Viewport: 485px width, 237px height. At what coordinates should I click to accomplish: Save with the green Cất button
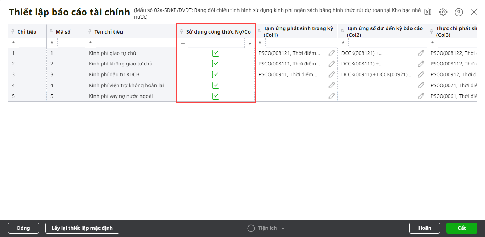pyautogui.click(x=462, y=228)
